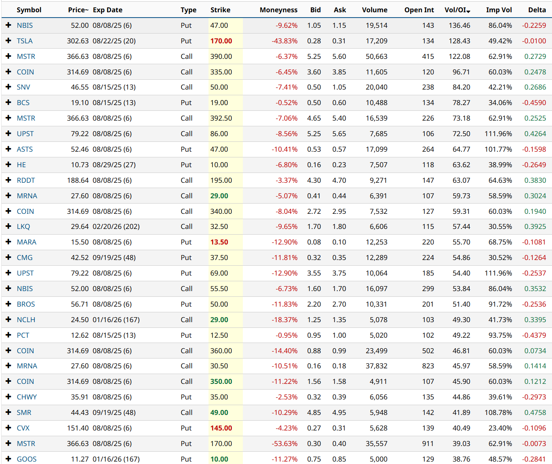Click plus icon for HE row
The image size is (552, 464).
click(x=8, y=165)
